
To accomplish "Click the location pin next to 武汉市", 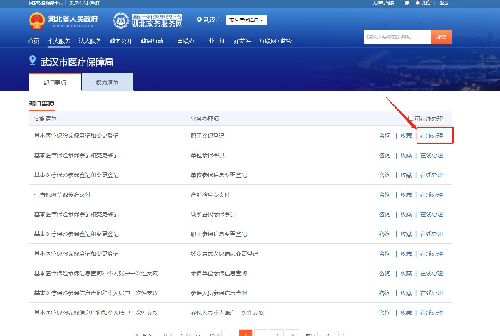I will click(199, 20).
